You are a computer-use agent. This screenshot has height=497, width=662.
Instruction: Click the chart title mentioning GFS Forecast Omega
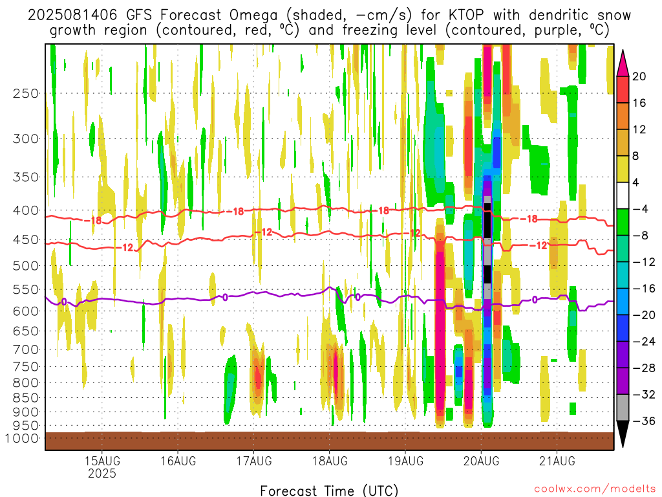point(329,16)
